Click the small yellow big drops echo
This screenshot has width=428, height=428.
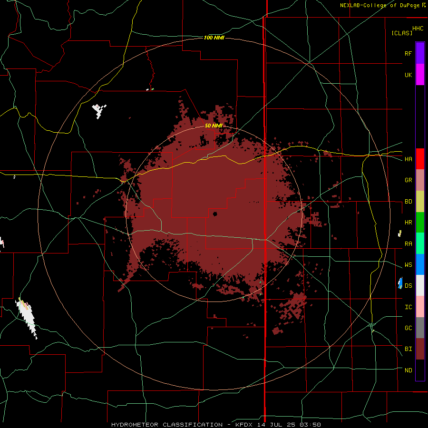(x=400, y=233)
